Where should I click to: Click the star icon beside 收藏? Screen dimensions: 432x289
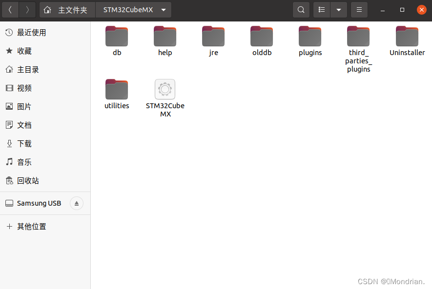[9, 51]
